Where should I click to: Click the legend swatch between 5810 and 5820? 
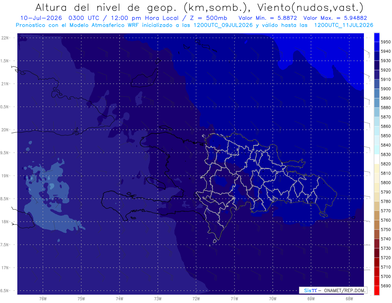[x=377, y=168]
